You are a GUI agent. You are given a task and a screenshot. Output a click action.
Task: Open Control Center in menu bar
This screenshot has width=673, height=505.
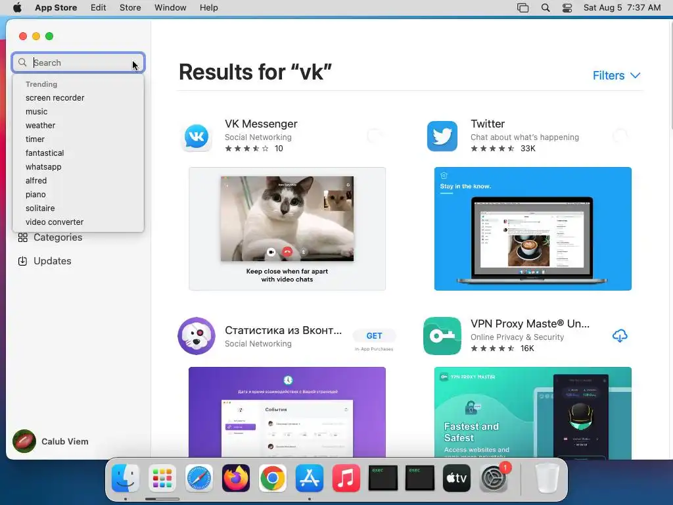(x=567, y=8)
